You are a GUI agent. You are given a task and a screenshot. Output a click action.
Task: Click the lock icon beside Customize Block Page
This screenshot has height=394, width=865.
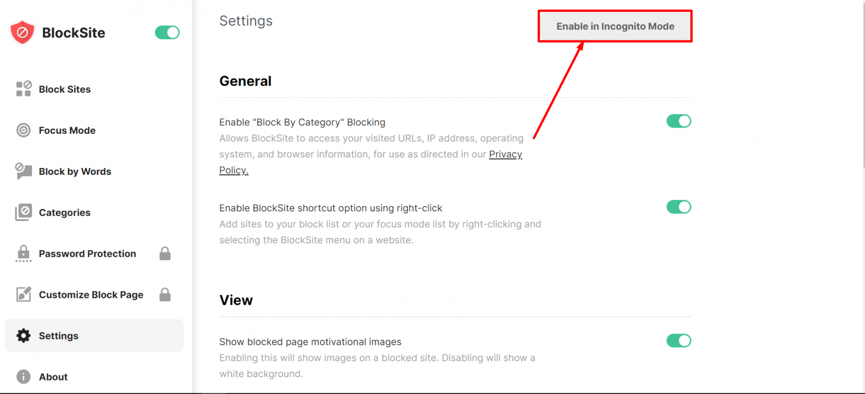[165, 294]
